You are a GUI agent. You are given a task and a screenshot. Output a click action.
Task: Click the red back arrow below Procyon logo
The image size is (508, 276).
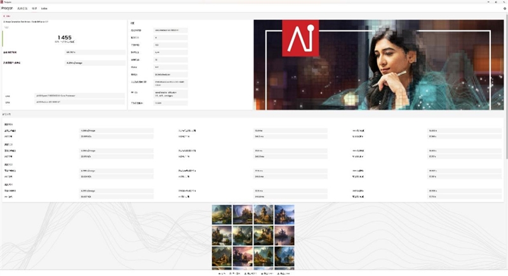pos(4,16)
